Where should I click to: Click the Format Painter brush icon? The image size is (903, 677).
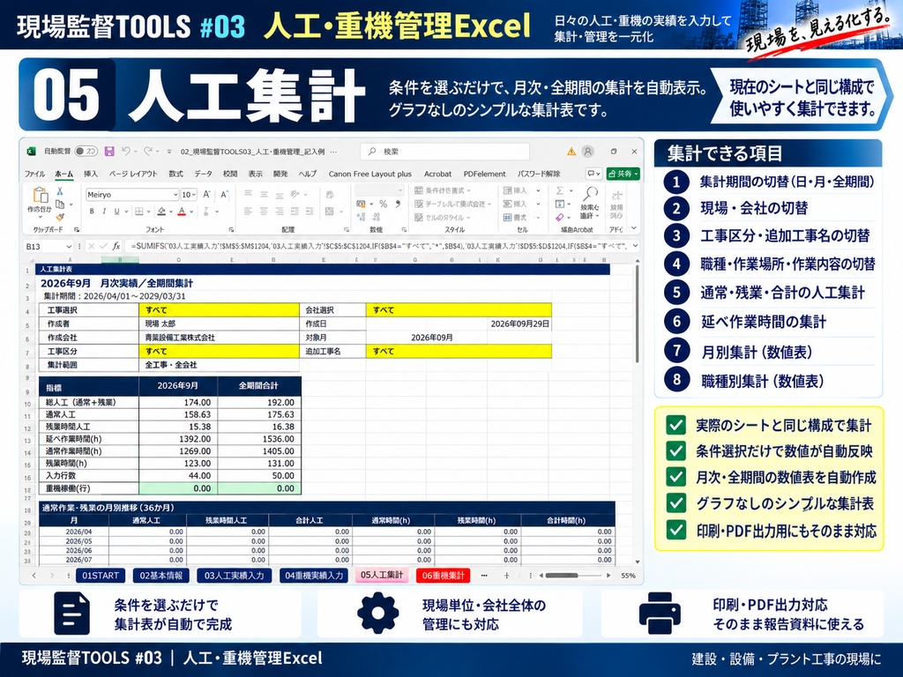coord(60,217)
